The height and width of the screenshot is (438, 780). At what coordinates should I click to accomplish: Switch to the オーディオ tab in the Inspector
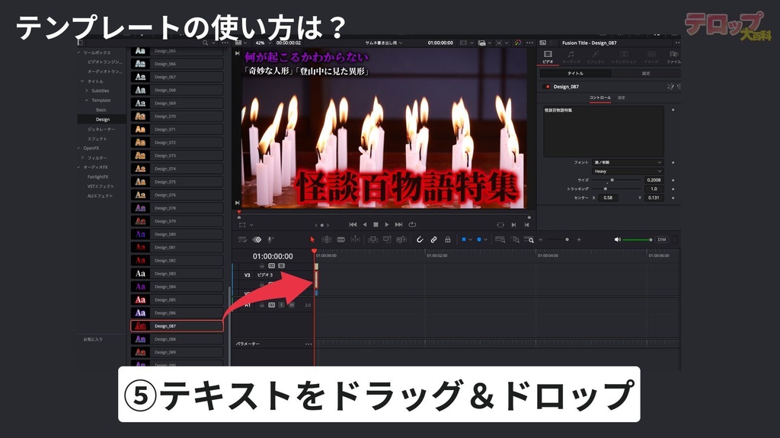(571, 57)
